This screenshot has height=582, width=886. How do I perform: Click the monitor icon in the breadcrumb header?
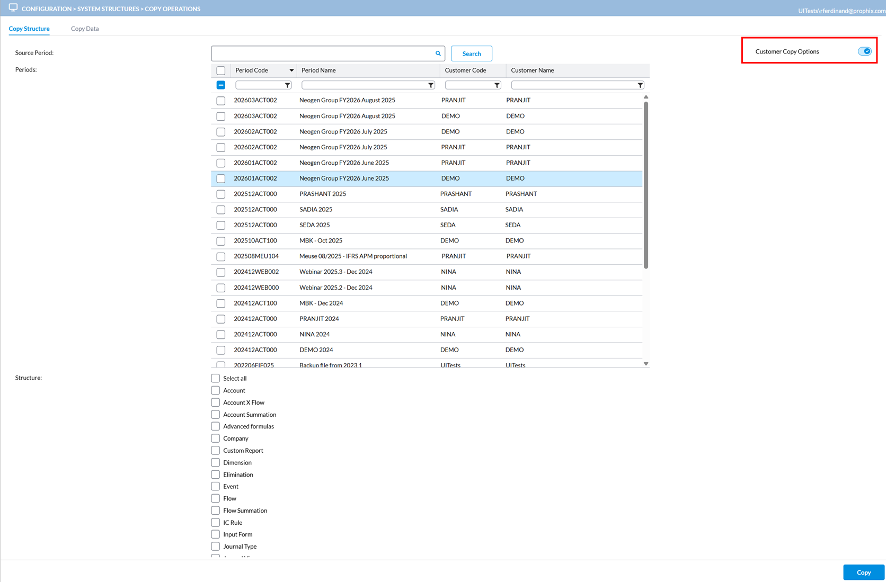tap(13, 8)
